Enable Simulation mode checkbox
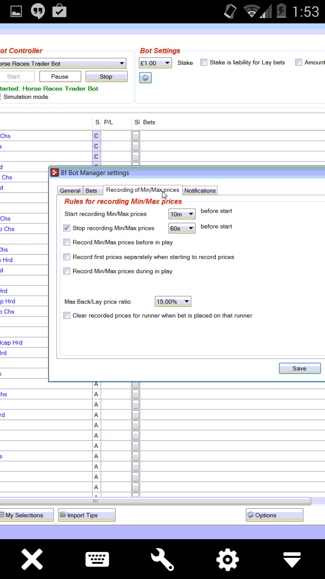Screen dimensions: 325x579 pyautogui.click(x=0, y=97)
